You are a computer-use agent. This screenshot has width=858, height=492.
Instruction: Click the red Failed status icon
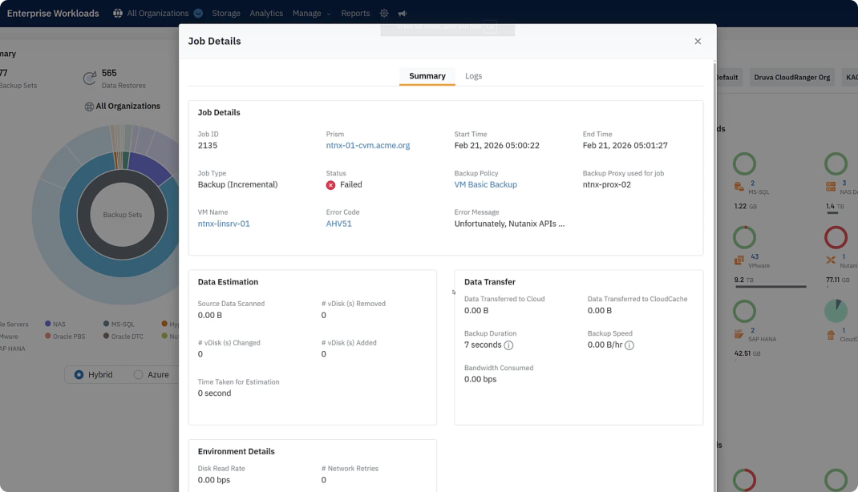(330, 185)
